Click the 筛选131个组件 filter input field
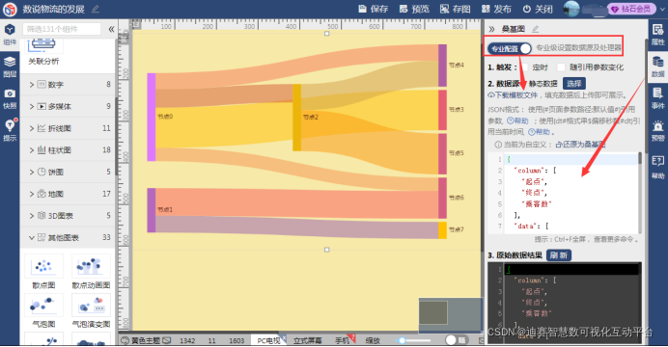 pyautogui.click(x=62, y=29)
